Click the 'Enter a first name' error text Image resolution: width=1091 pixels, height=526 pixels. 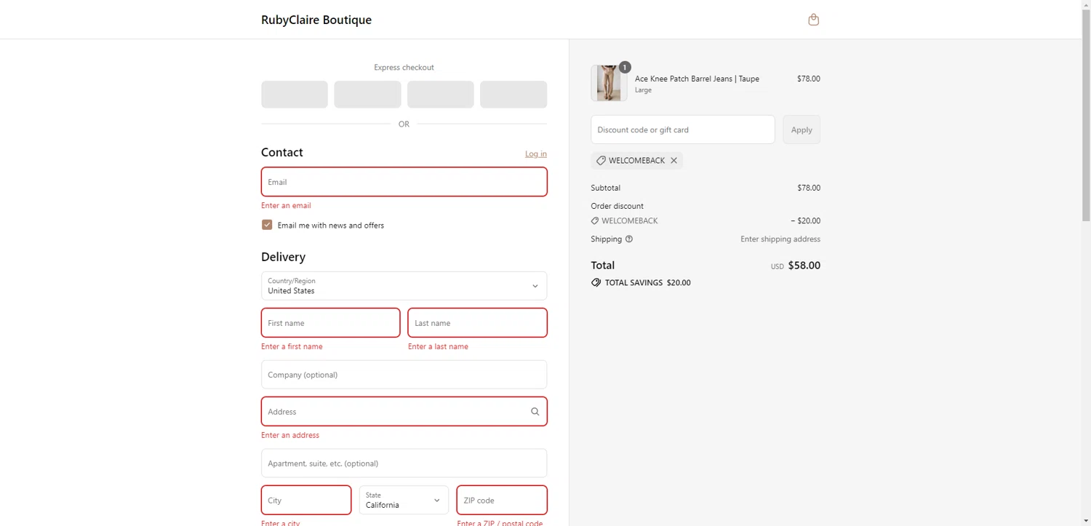(292, 347)
